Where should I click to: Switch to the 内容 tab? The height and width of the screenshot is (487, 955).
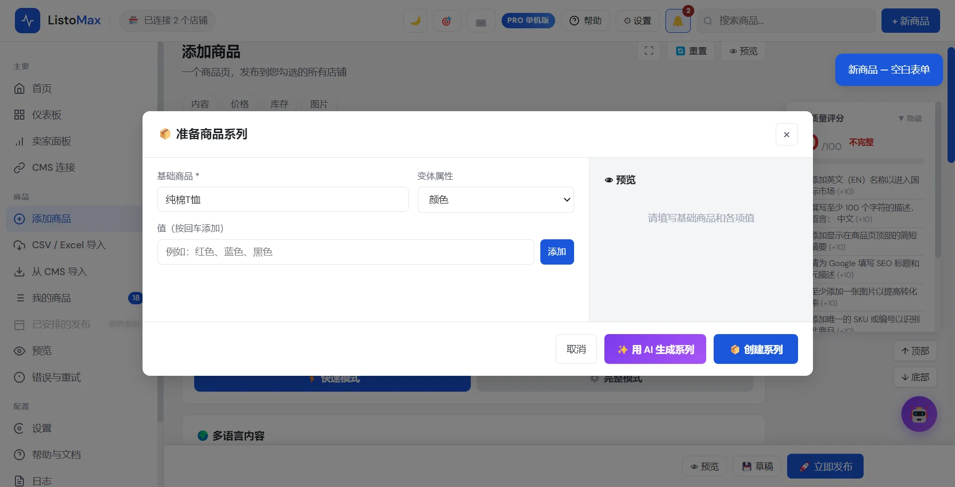pyautogui.click(x=200, y=104)
